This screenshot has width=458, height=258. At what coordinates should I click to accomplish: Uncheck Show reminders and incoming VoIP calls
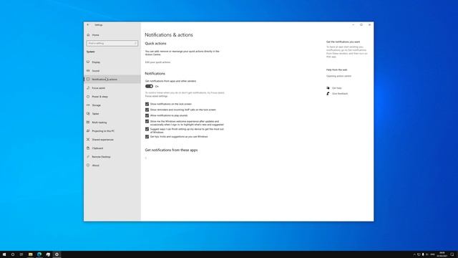click(147, 110)
